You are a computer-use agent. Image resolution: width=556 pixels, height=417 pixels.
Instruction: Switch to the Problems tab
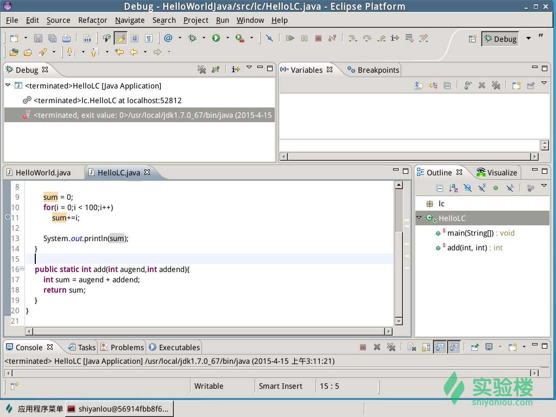tap(122, 347)
